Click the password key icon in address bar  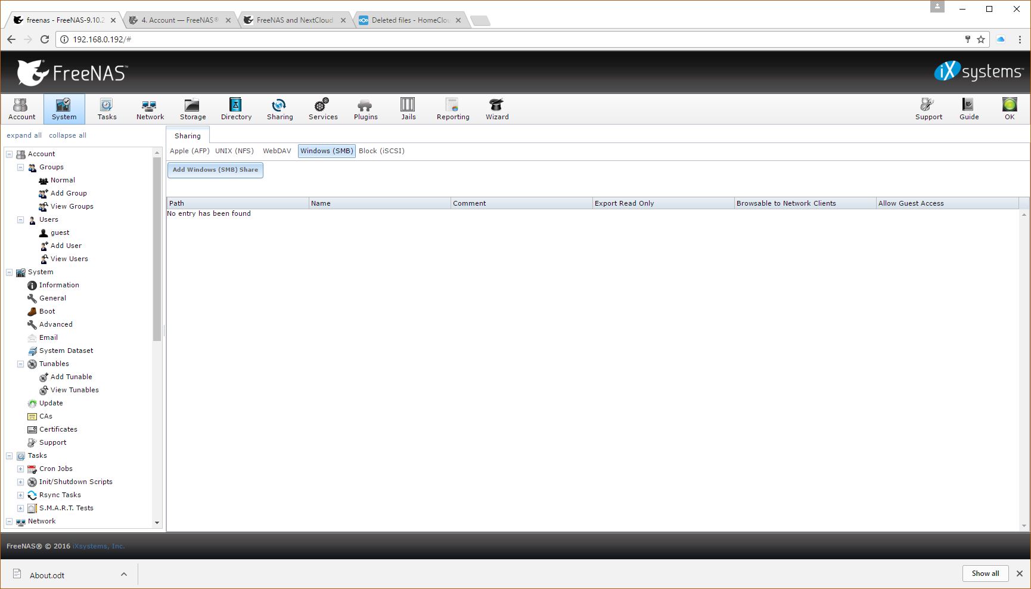pyautogui.click(x=967, y=39)
